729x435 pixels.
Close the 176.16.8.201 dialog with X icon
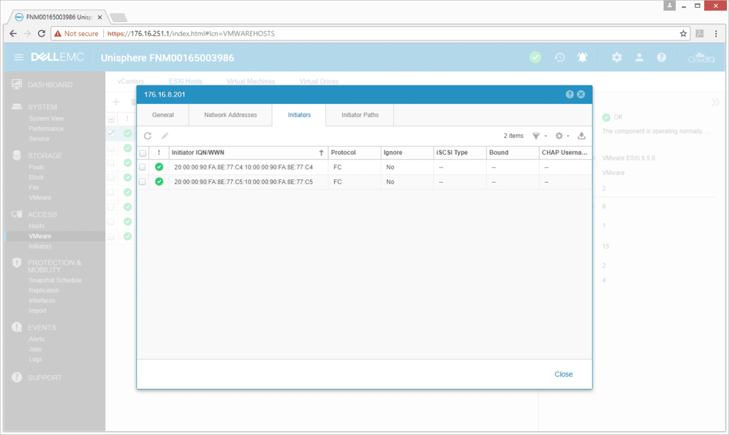581,95
